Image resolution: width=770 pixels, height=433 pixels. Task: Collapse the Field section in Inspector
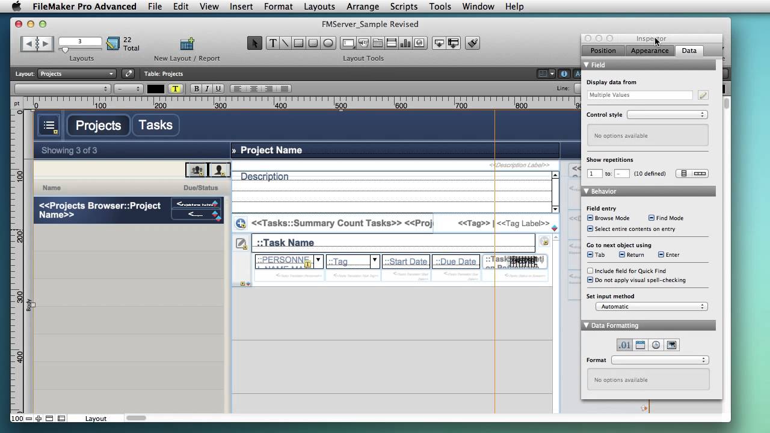point(587,65)
